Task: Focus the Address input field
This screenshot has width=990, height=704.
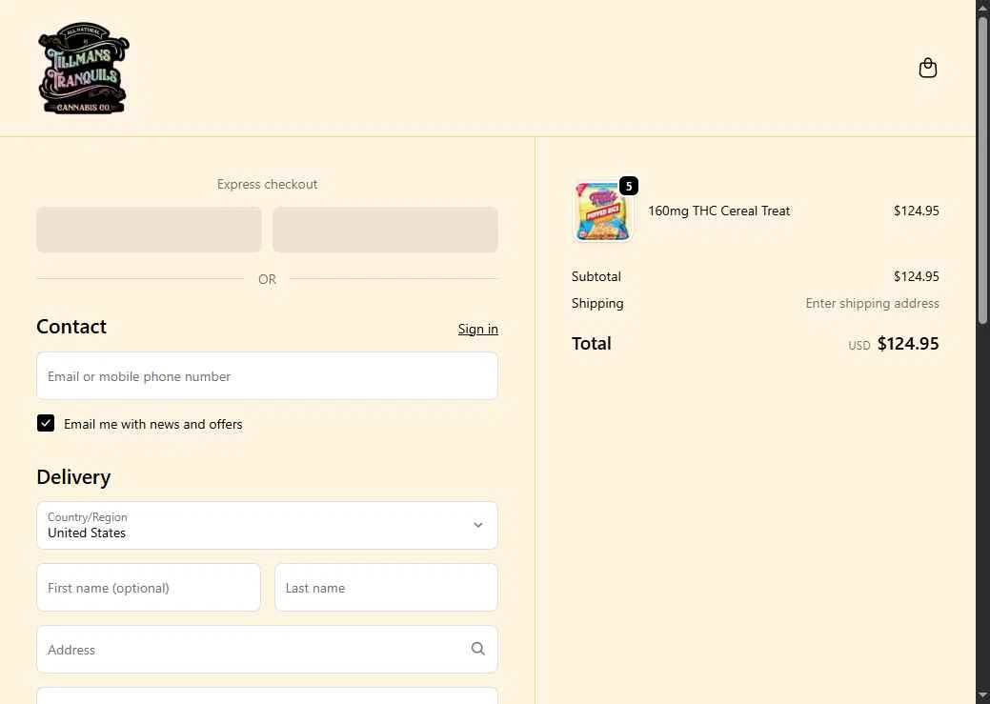Action: point(267,650)
